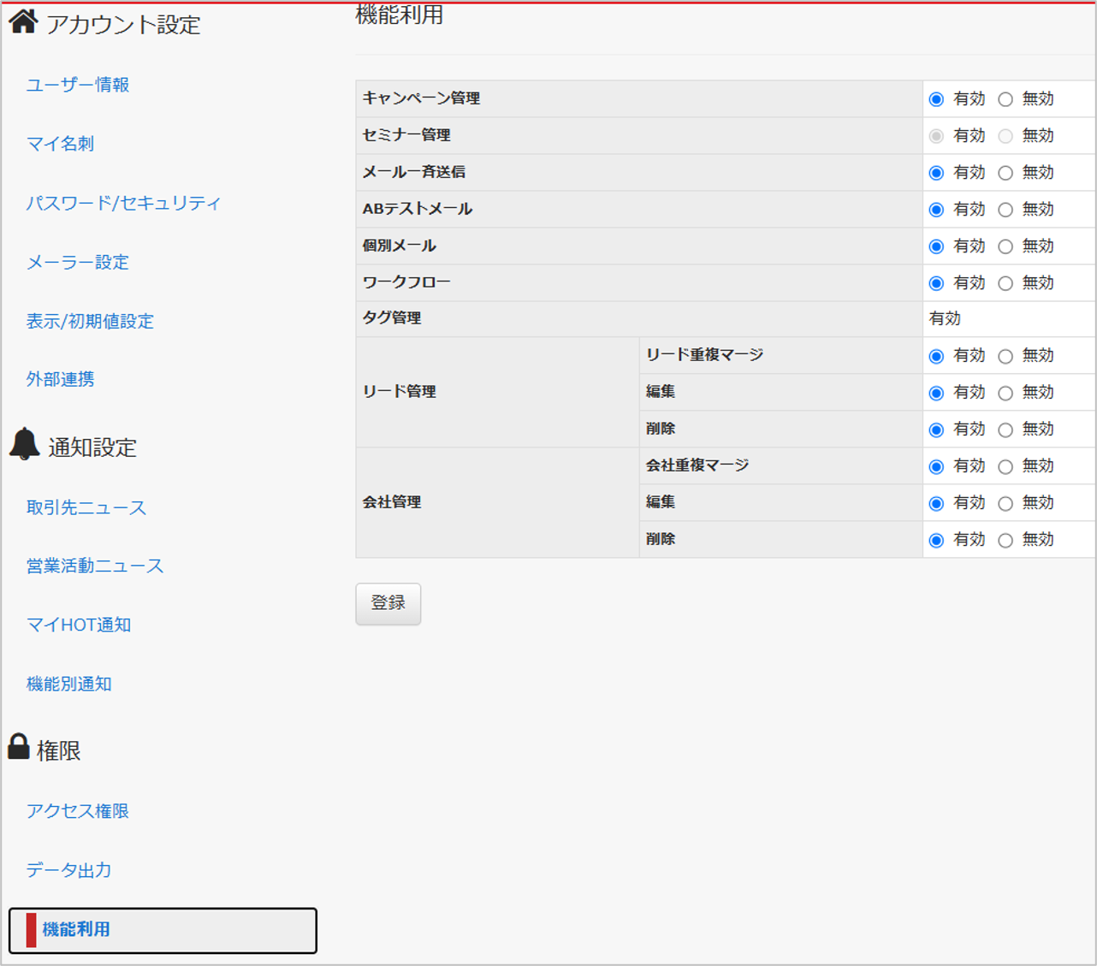Open メーラー設定 in the sidebar
Screen dimensions: 1097x966
(78, 262)
